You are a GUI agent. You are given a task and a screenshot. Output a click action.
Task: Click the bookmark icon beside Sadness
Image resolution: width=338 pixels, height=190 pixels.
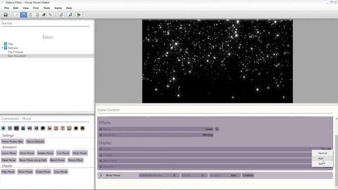coord(6,48)
